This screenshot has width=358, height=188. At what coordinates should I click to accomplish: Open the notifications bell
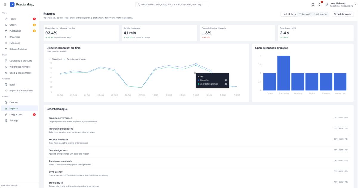point(320,4)
